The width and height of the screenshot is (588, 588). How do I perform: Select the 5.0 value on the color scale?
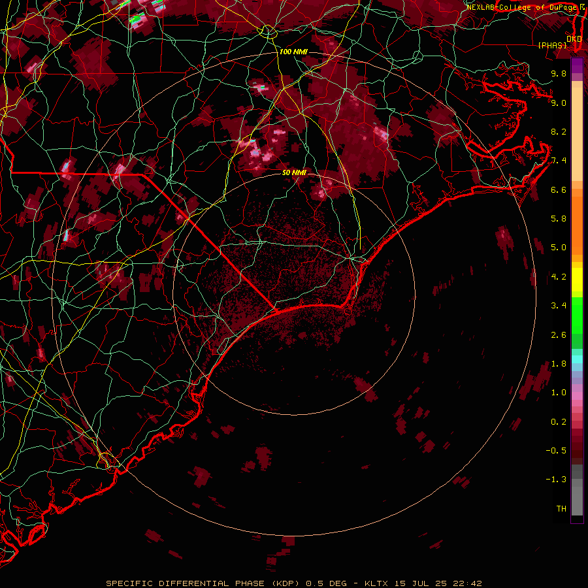tap(559, 248)
